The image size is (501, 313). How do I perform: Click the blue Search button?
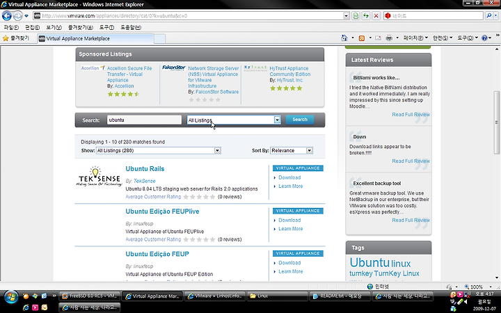[x=299, y=120]
